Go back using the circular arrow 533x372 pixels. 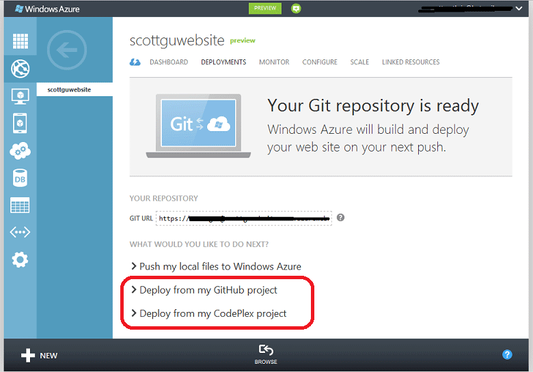tap(67, 50)
